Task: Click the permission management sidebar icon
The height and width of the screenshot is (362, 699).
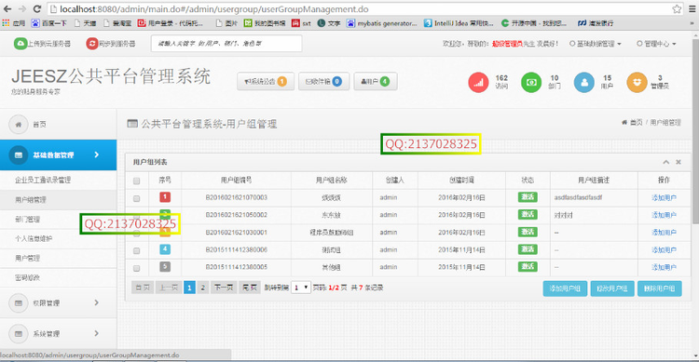Action: pos(19,302)
